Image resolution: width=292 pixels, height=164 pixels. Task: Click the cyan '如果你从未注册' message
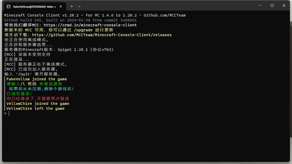point(41,89)
